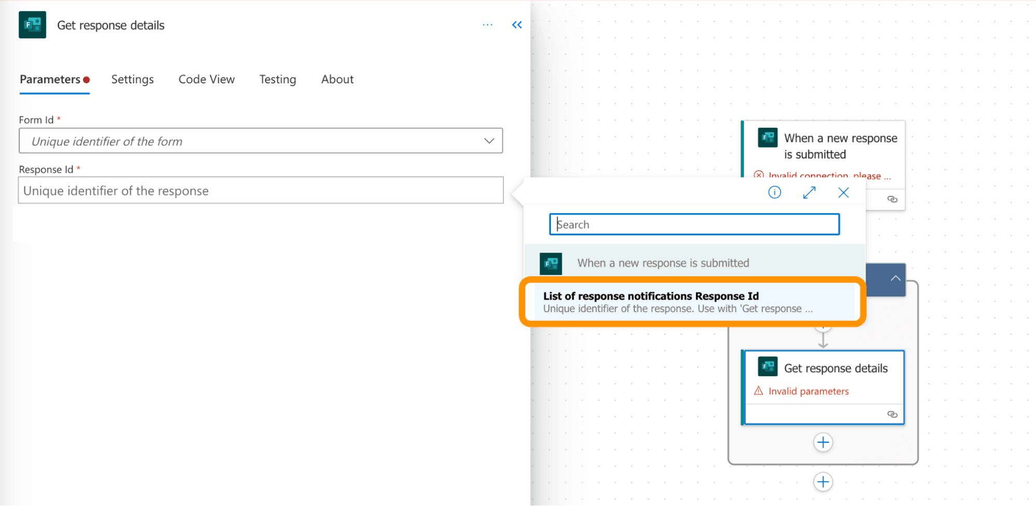The height and width of the screenshot is (506, 1036).
Task: Click the link icon on Get response details card
Action: coord(892,414)
